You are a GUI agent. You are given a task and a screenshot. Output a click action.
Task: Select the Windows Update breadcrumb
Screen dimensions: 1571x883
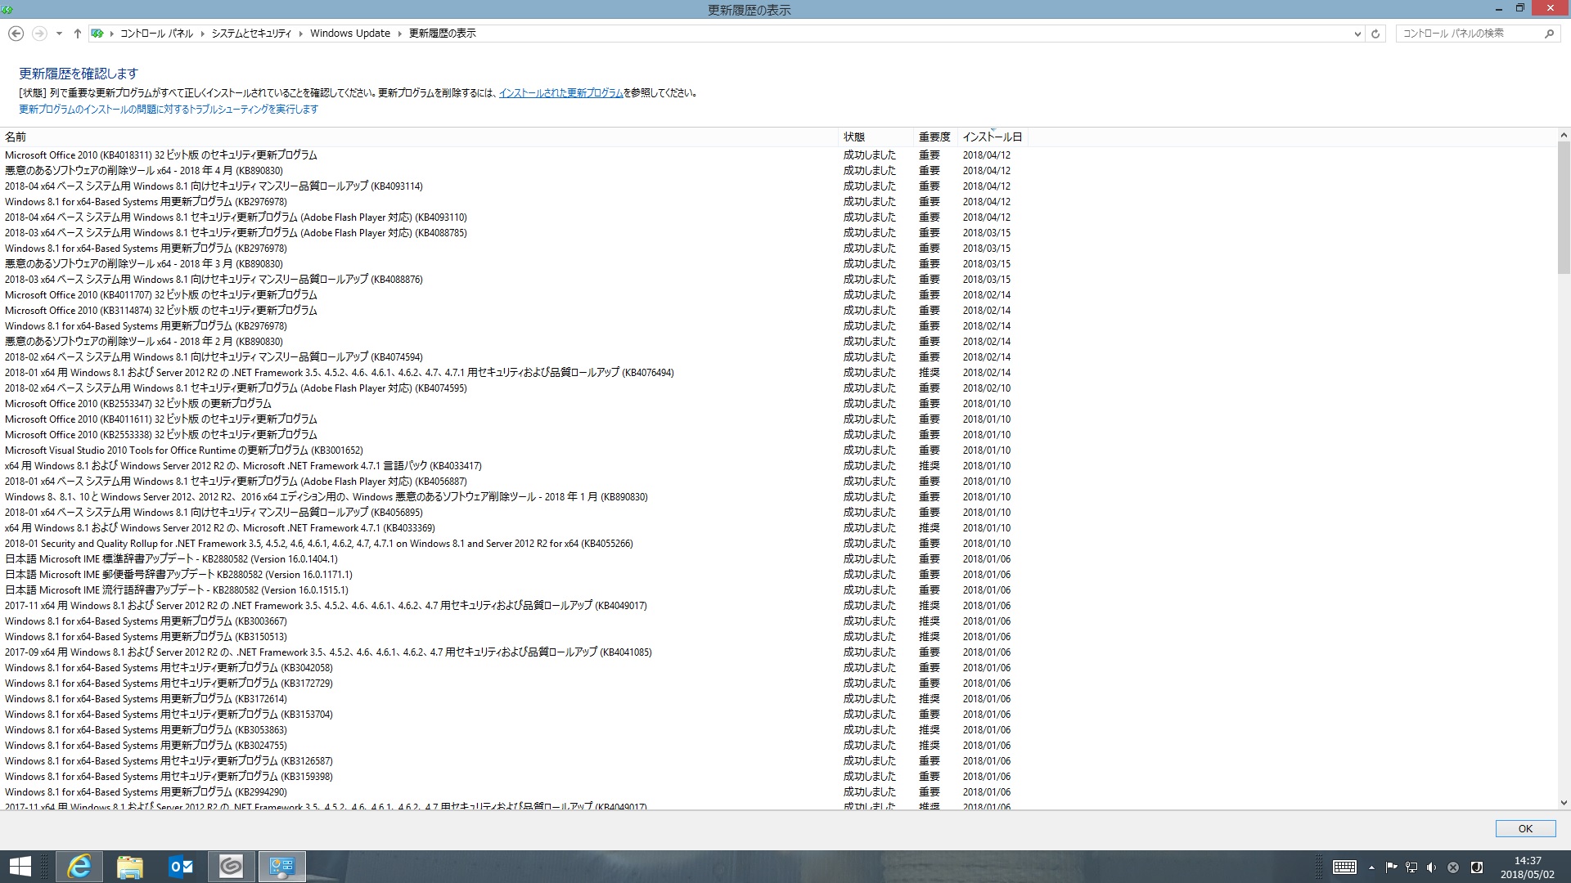pos(349,34)
